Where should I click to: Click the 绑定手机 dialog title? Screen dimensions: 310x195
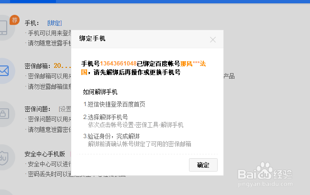tap(92, 38)
